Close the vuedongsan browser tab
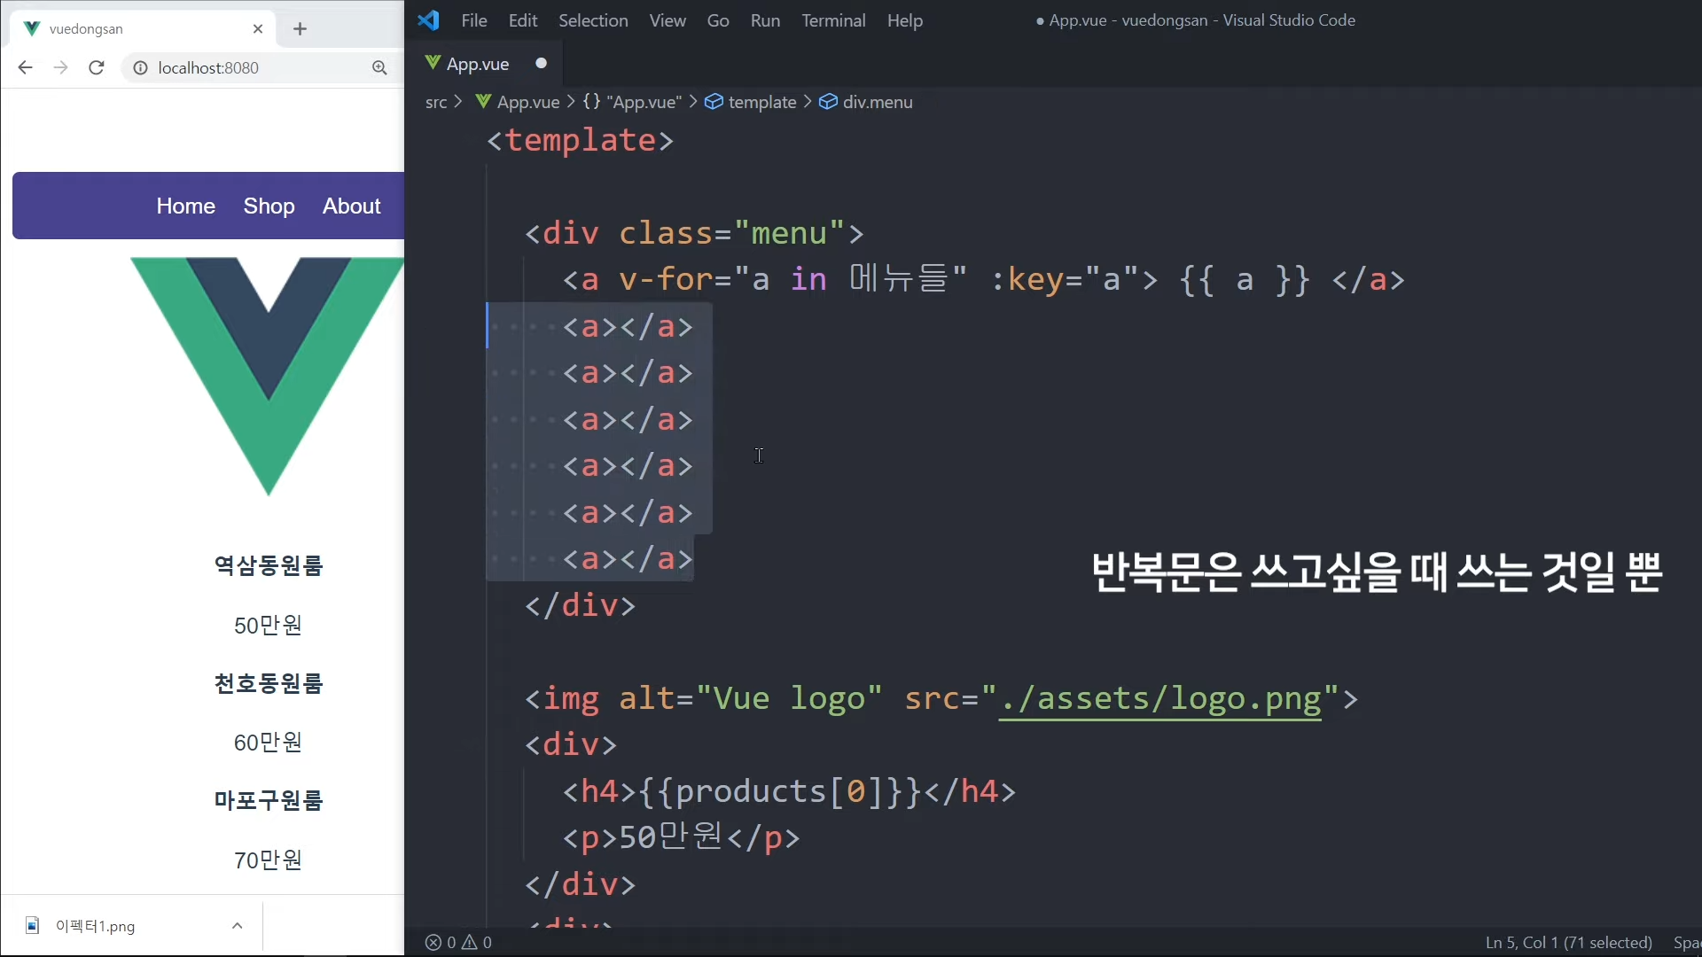 [258, 29]
